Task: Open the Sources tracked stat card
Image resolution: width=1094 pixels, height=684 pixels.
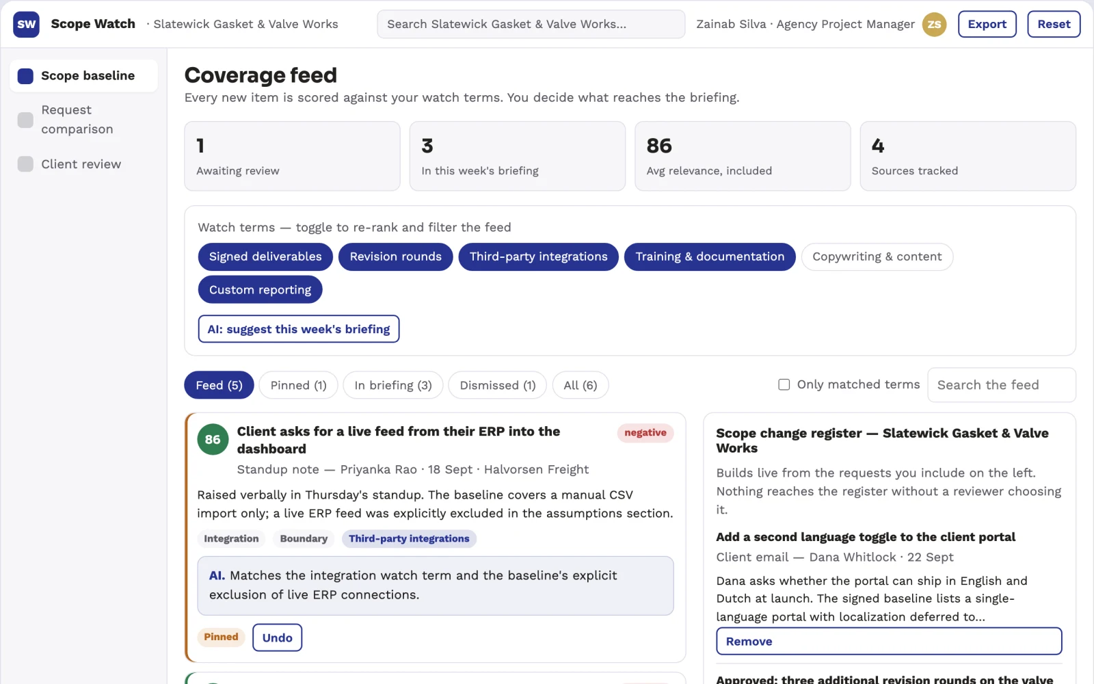Action: pos(968,156)
